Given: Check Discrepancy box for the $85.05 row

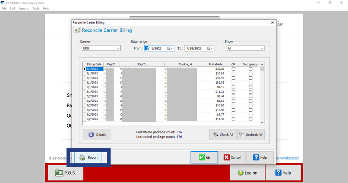Looking at the screenshot, I should pos(250,83).
